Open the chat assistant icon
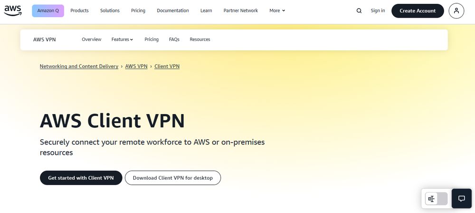This screenshot has height=213, width=475. tap(461, 198)
